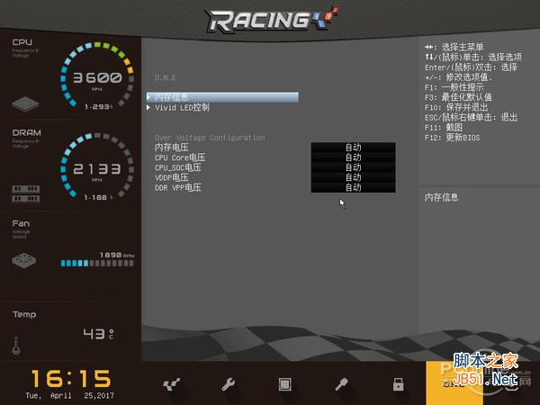Click the F12: 更新BIOS help line
The height and width of the screenshot is (405, 540).
452,138
